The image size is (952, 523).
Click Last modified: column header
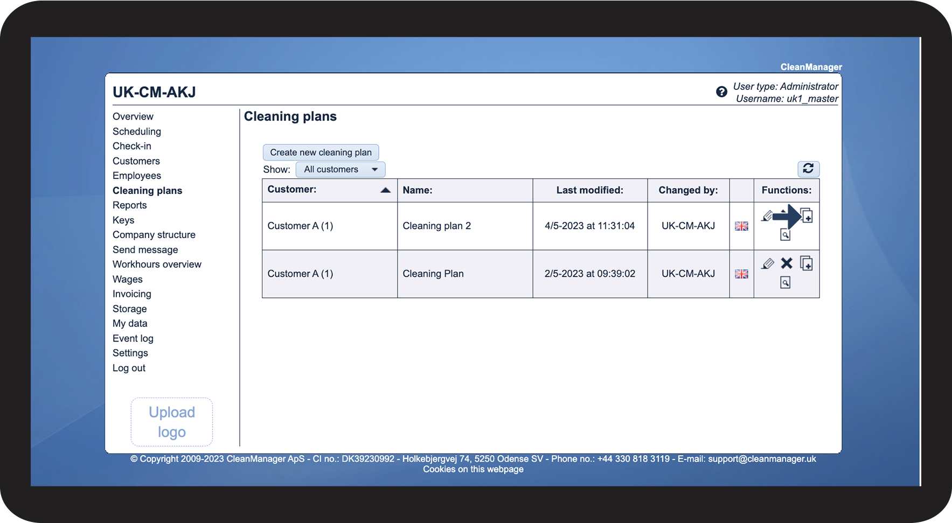[590, 190]
